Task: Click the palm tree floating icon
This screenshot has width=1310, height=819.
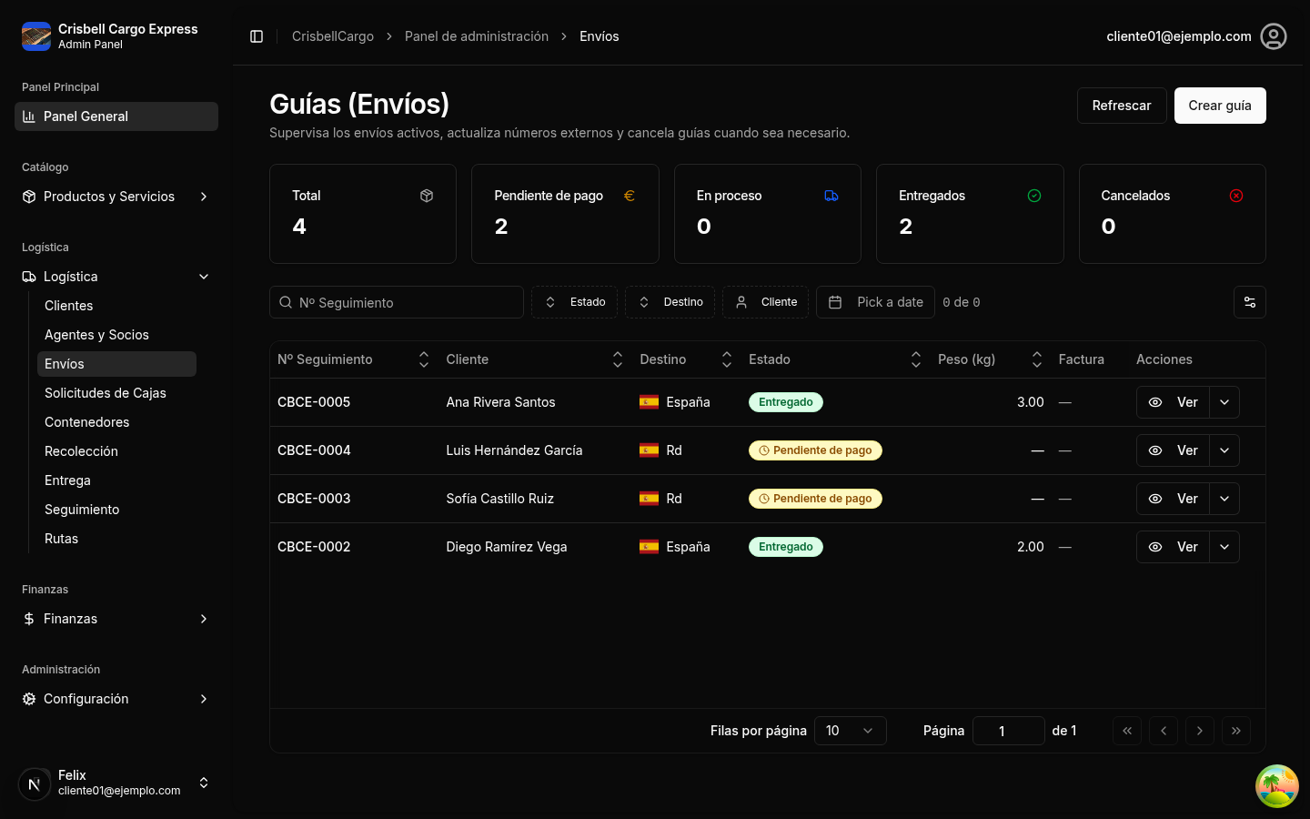Action: [1276, 786]
